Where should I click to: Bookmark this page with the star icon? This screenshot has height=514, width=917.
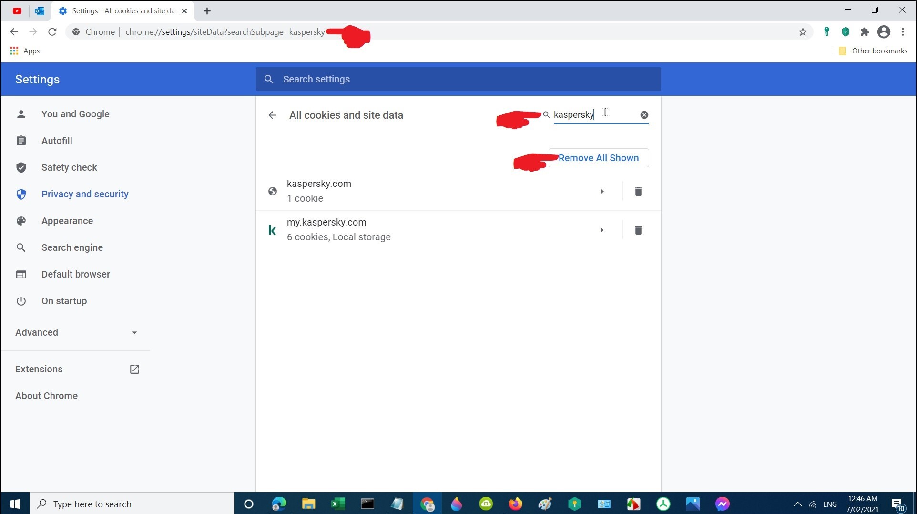pos(803,32)
